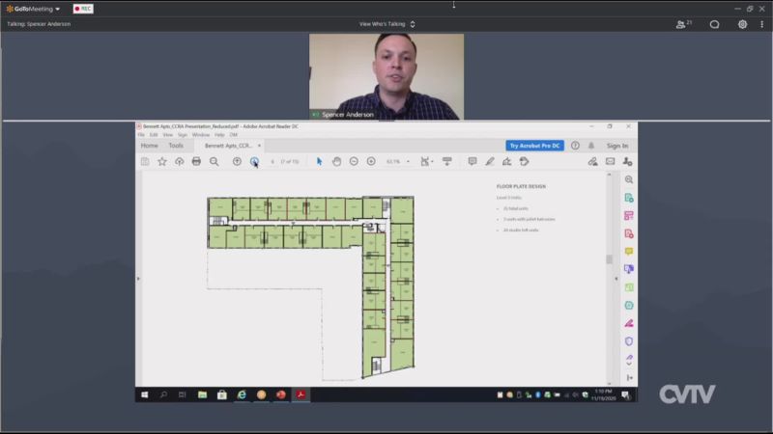This screenshot has height=434, width=773.
Task: Go to previous page with up arrow
Action: 237,161
